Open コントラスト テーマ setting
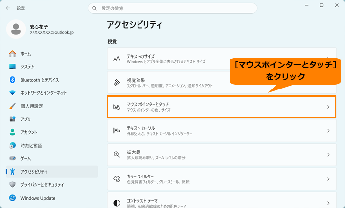The image size is (345, 208). pos(222,200)
